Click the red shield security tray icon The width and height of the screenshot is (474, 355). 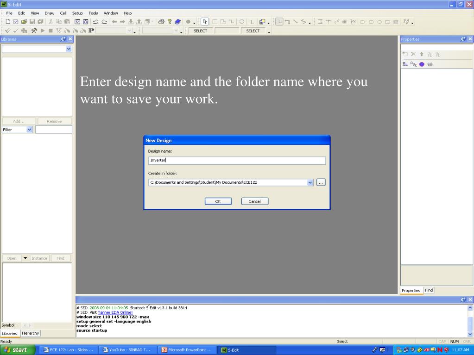point(447,350)
